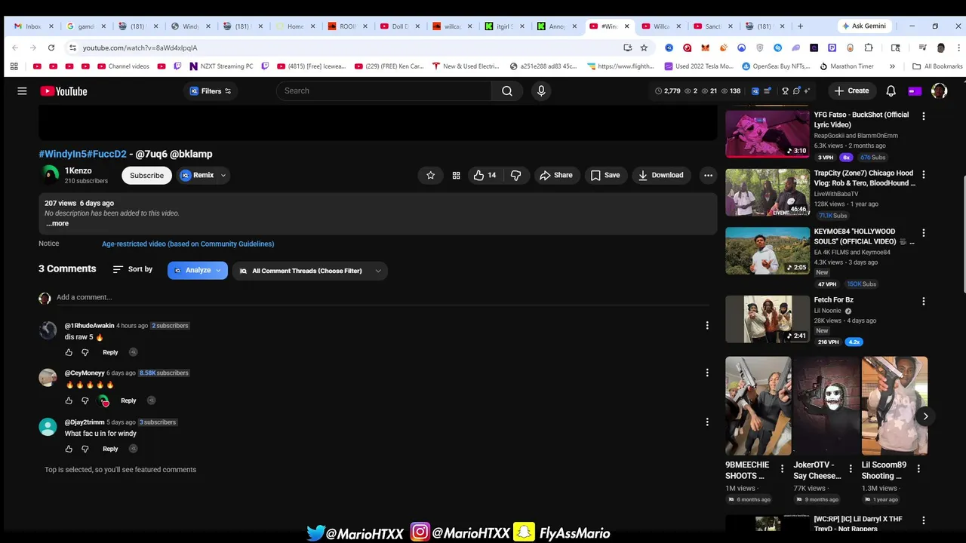The height and width of the screenshot is (543, 966).
Task: Bookmark this page with the star
Action: 644,48
